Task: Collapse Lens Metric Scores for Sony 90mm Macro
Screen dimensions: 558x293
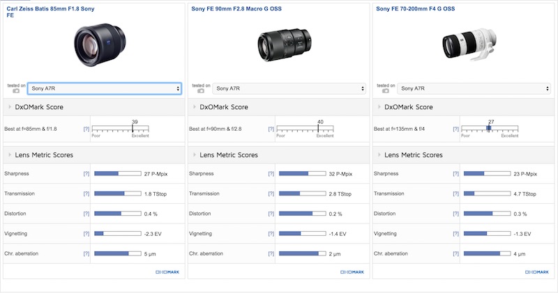Action: [x=195, y=155]
